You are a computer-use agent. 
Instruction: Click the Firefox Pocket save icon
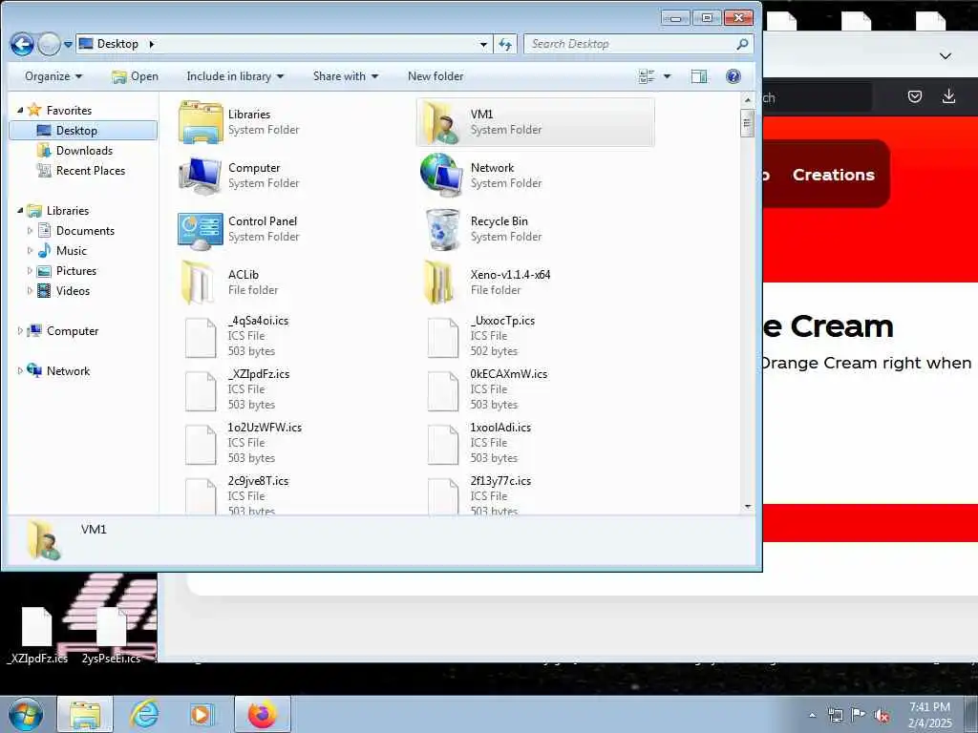pos(914,96)
